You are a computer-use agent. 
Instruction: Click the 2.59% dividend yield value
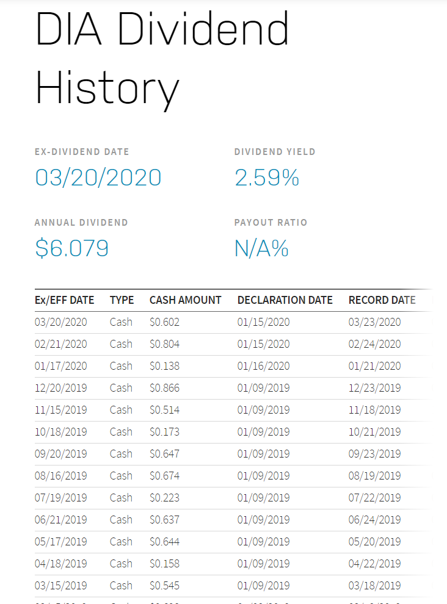tap(267, 178)
